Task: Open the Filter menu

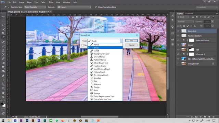Action: pos(51,2)
